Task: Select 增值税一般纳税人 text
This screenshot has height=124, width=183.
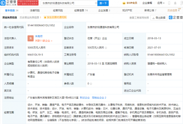Action: [x=157, y=64]
